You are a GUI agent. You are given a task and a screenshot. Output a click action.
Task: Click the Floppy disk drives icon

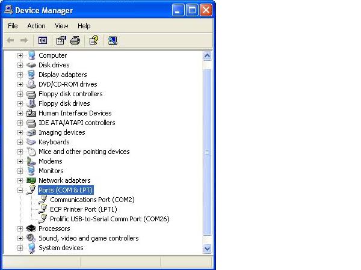tap(31, 103)
